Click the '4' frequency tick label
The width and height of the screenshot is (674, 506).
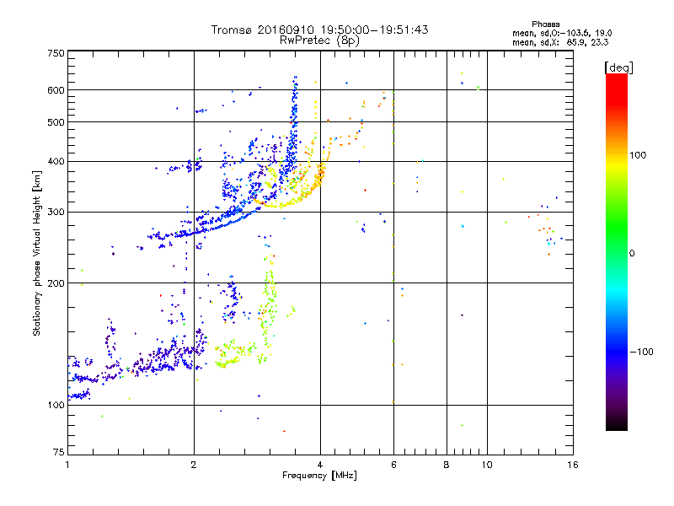[320, 465]
